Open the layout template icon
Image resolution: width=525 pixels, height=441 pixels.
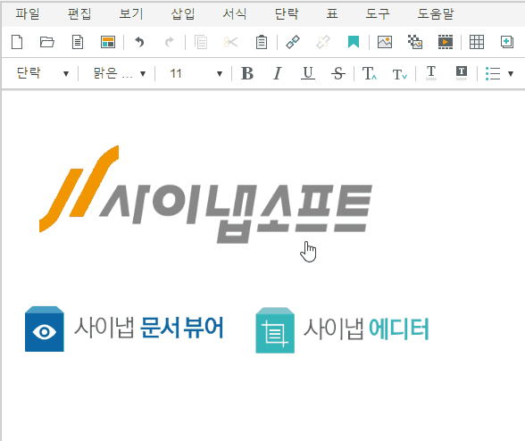[x=108, y=42]
